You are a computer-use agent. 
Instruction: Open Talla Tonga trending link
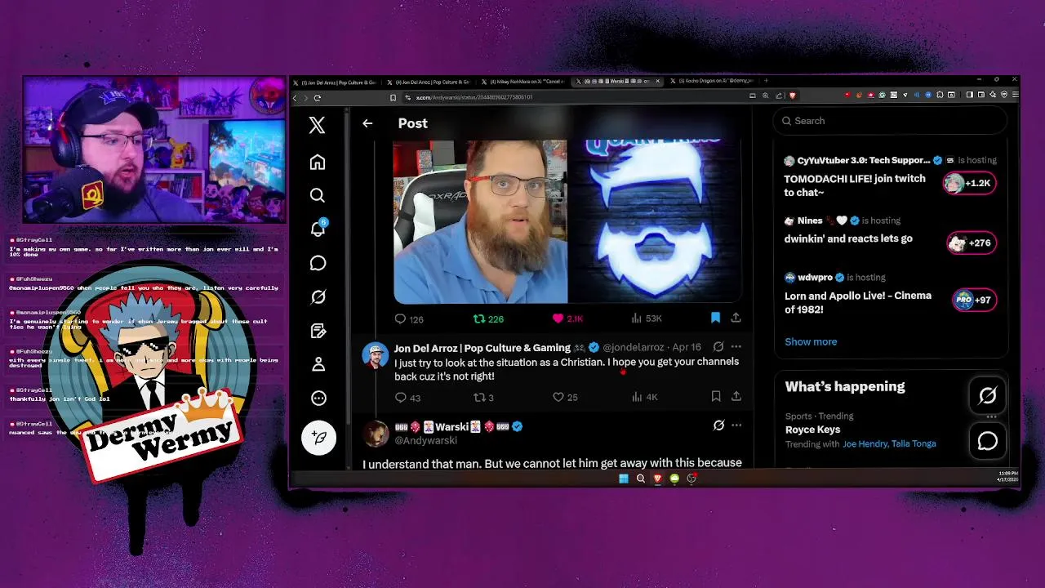[914, 444]
